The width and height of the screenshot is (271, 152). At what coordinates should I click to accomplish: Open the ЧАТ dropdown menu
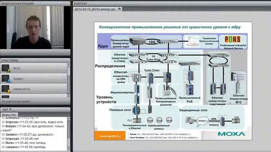pyautogui.click(x=7, y=109)
